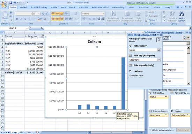Check Odložit aktualizaci rozložení checkbox

150,130
